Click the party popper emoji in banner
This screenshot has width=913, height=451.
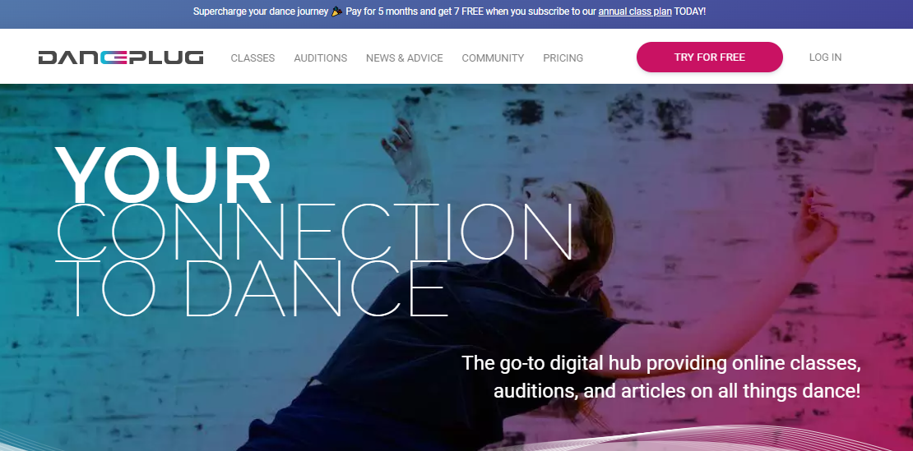[x=337, y=12]
